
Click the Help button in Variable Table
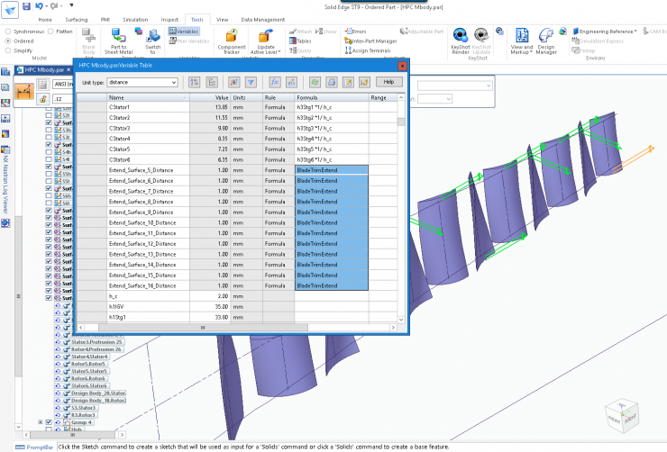pyautogui.click(x=388, y=82)
